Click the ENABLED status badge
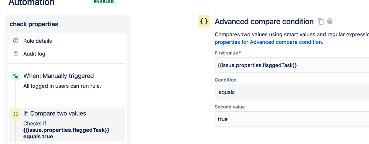 point(103,2)
